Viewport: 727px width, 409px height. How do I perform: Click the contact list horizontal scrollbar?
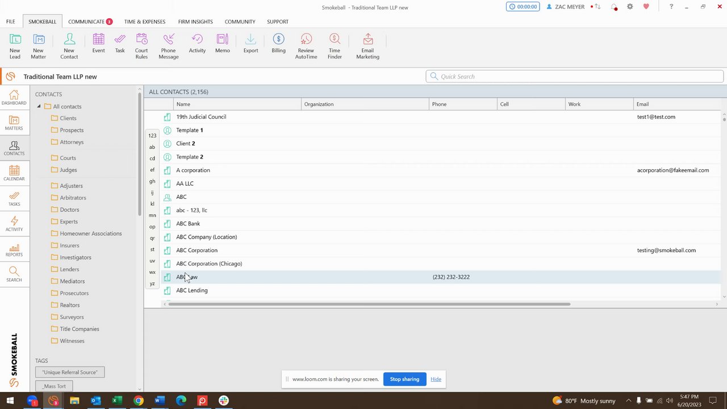(369, 304)
